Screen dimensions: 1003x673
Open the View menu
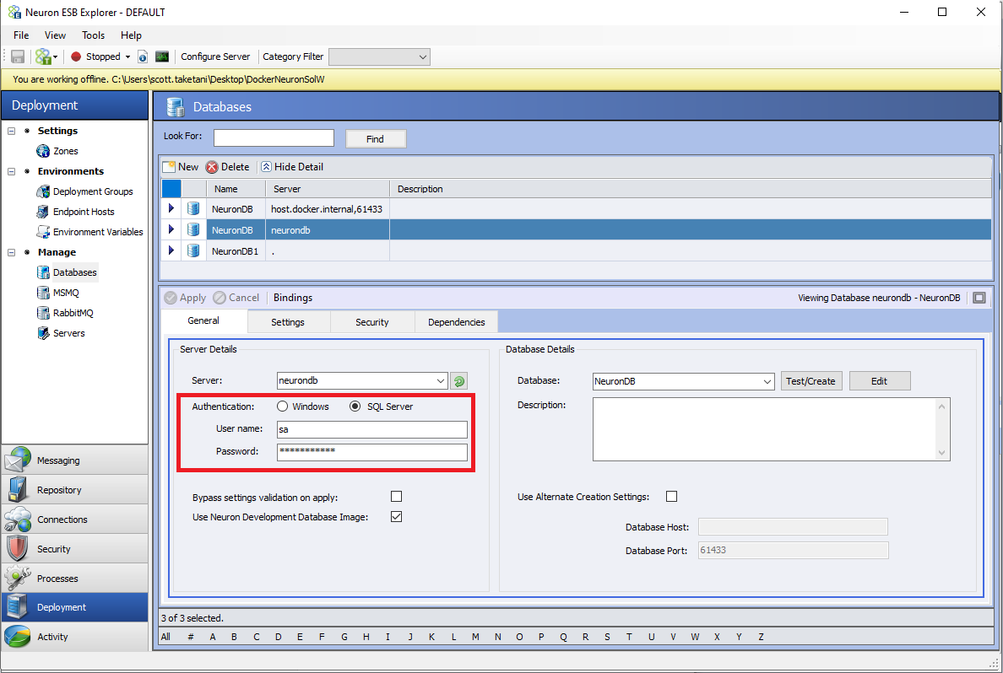(55, 35)
